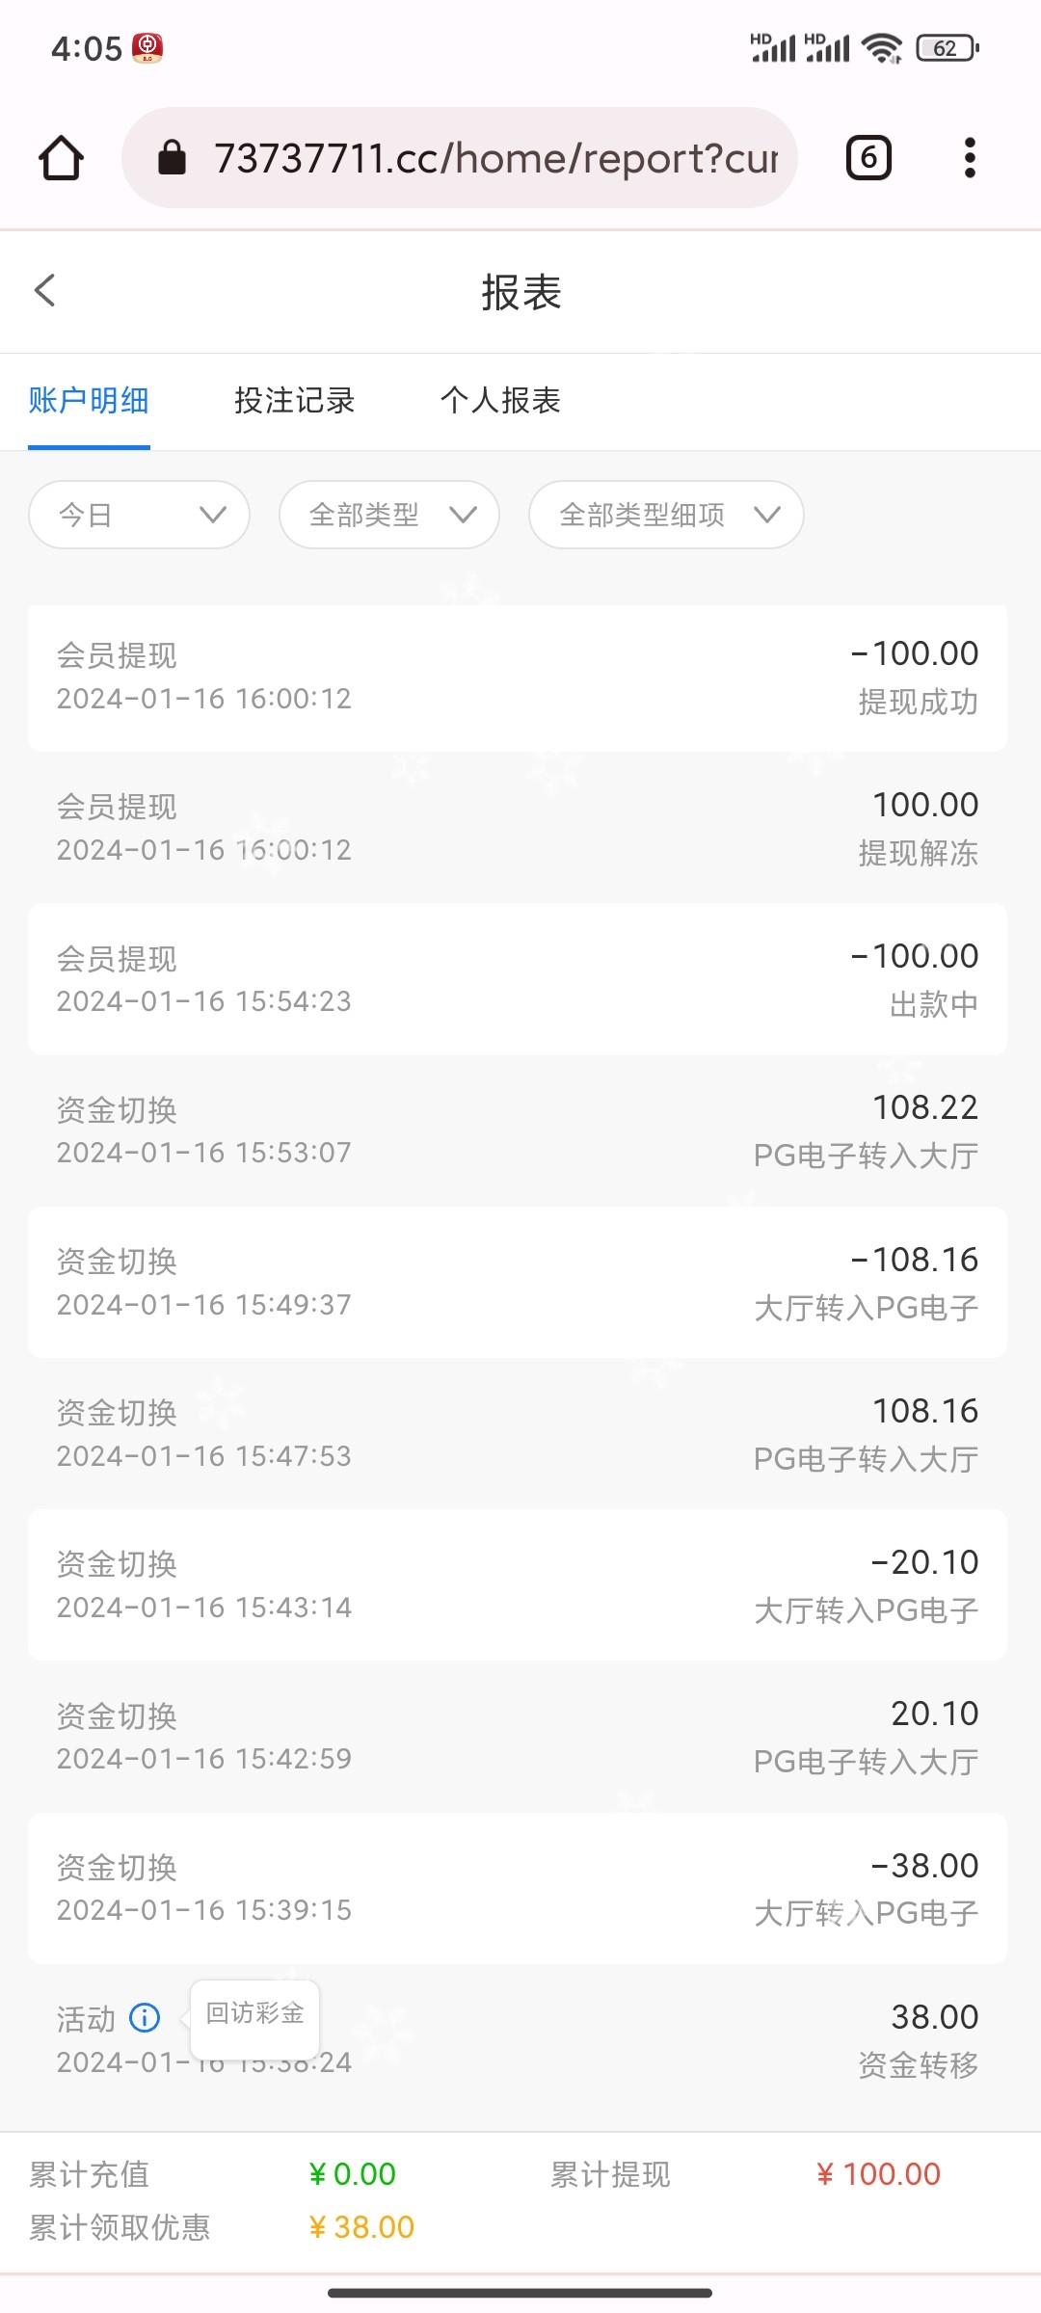This screenshot has width=1041, height=2313.
Task: Switch to the 个人报表 tab
Action: coord(500,400)
